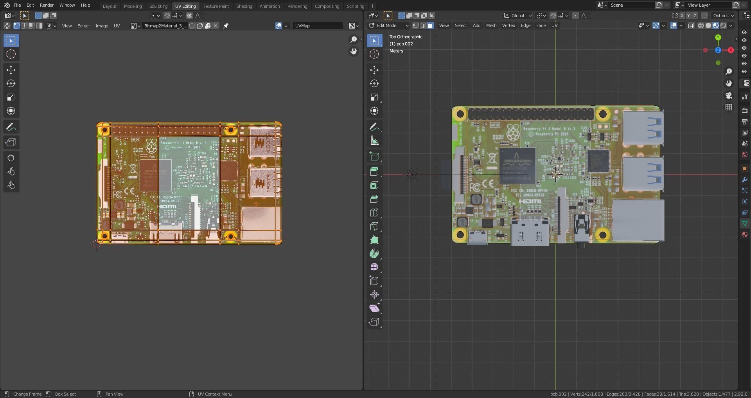Image resolution: width=751 pixels, height=398 pixels.
Task: Open the image browse dropdown in UV editor
Action: (135, 26)
